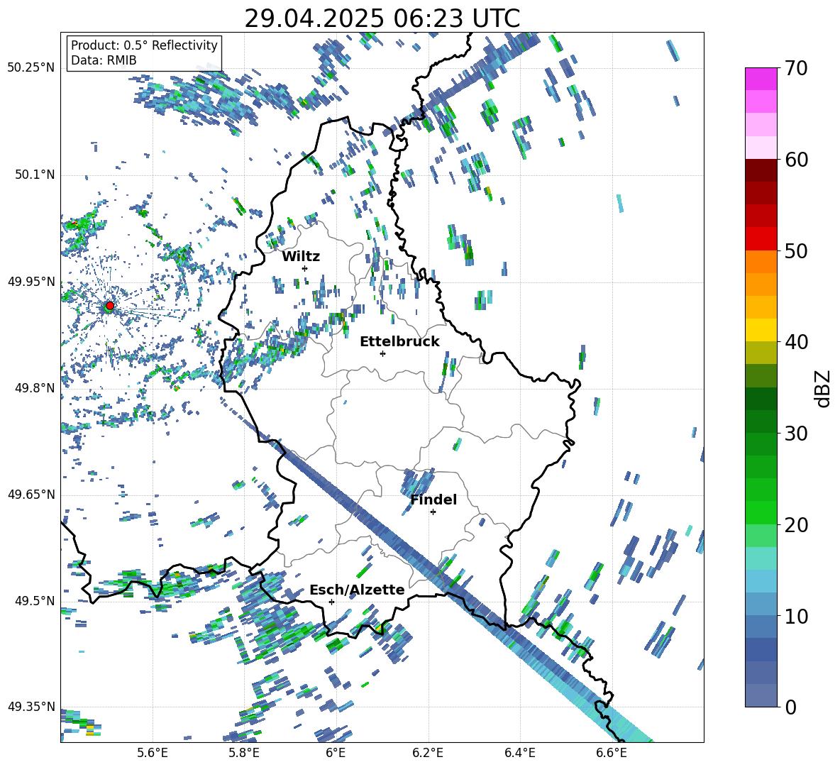
Task: Click the 6.2°E longitude label
Action: pyautogui.click(x=428, y=753)
